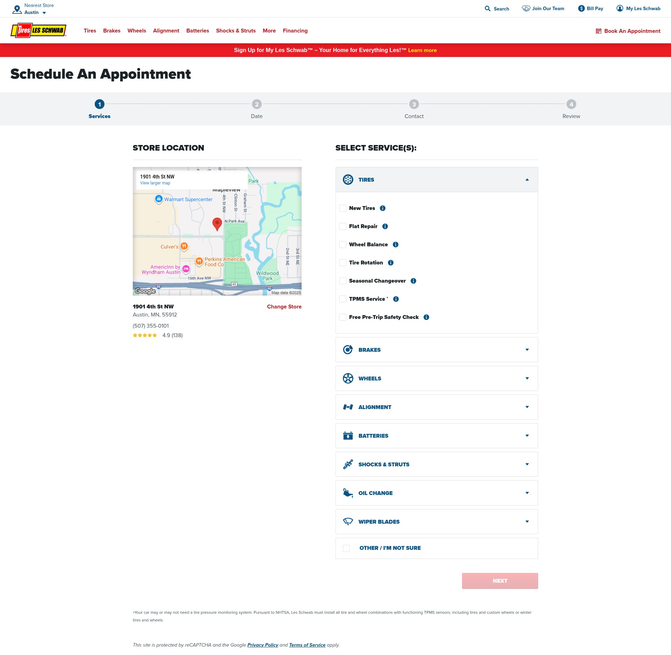
Task: Expand the Wheels section arrow
Action: [527, 378]
